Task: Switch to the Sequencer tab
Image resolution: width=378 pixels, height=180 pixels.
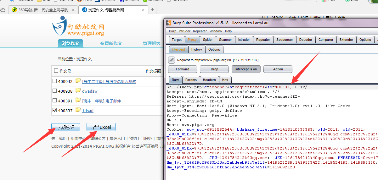Action: 285,40
